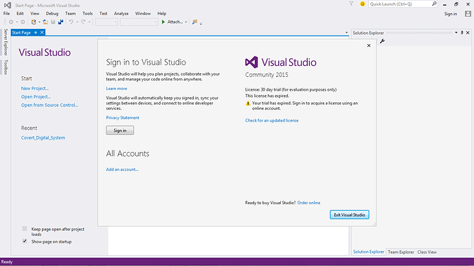Click the Open File toolbar icon
474x266 pixels.
[45, 22]
